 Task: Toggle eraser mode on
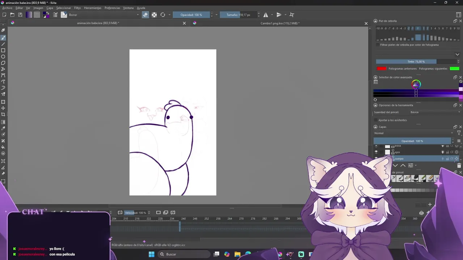pos(145,15)
